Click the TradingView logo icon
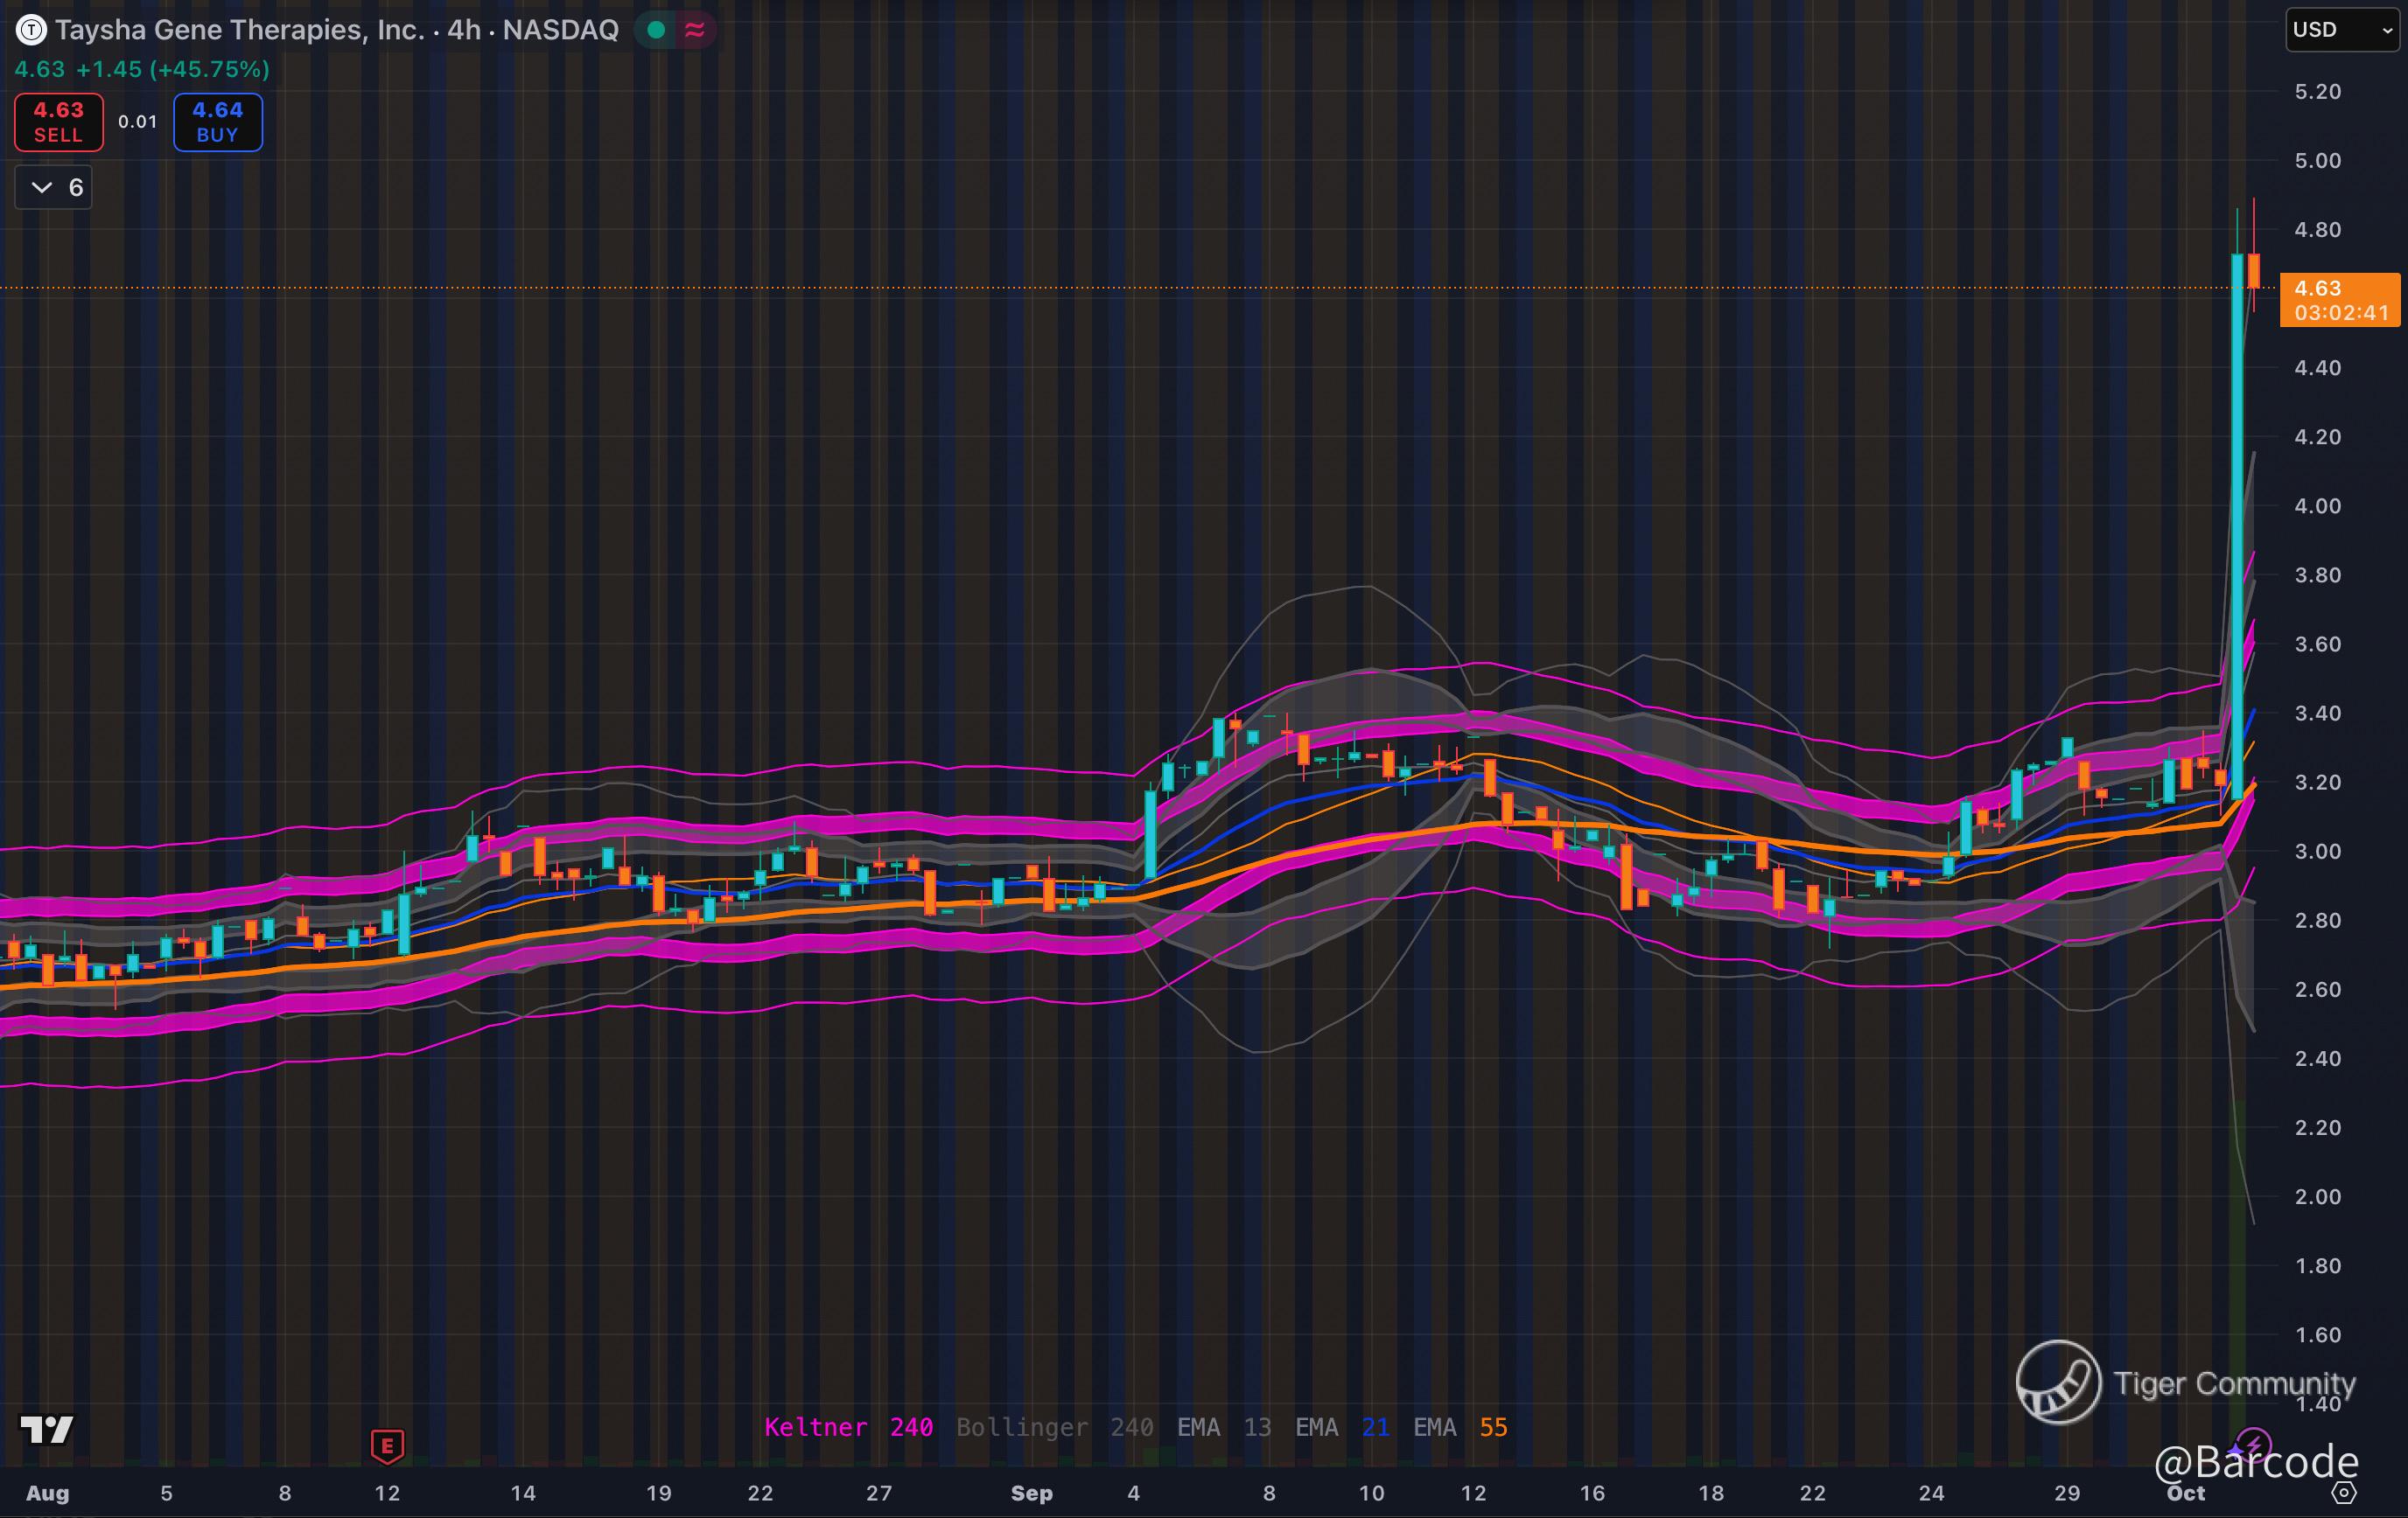 pos(46,1430)
